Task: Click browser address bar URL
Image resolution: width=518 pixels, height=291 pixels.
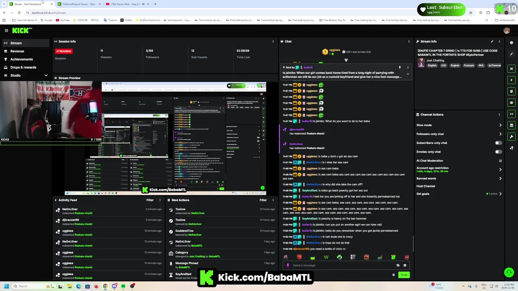Action: coord(49,13)
